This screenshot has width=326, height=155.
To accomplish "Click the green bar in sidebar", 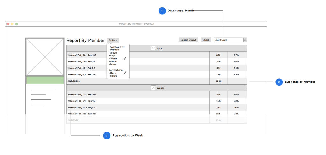I will tap(45, 80).
